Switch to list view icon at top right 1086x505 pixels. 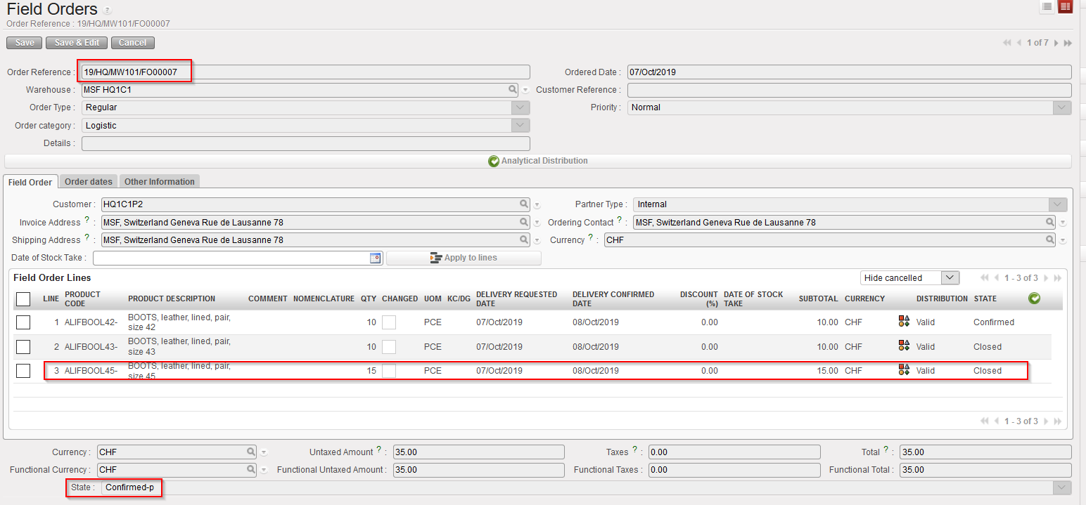(x=1047, y=6)
